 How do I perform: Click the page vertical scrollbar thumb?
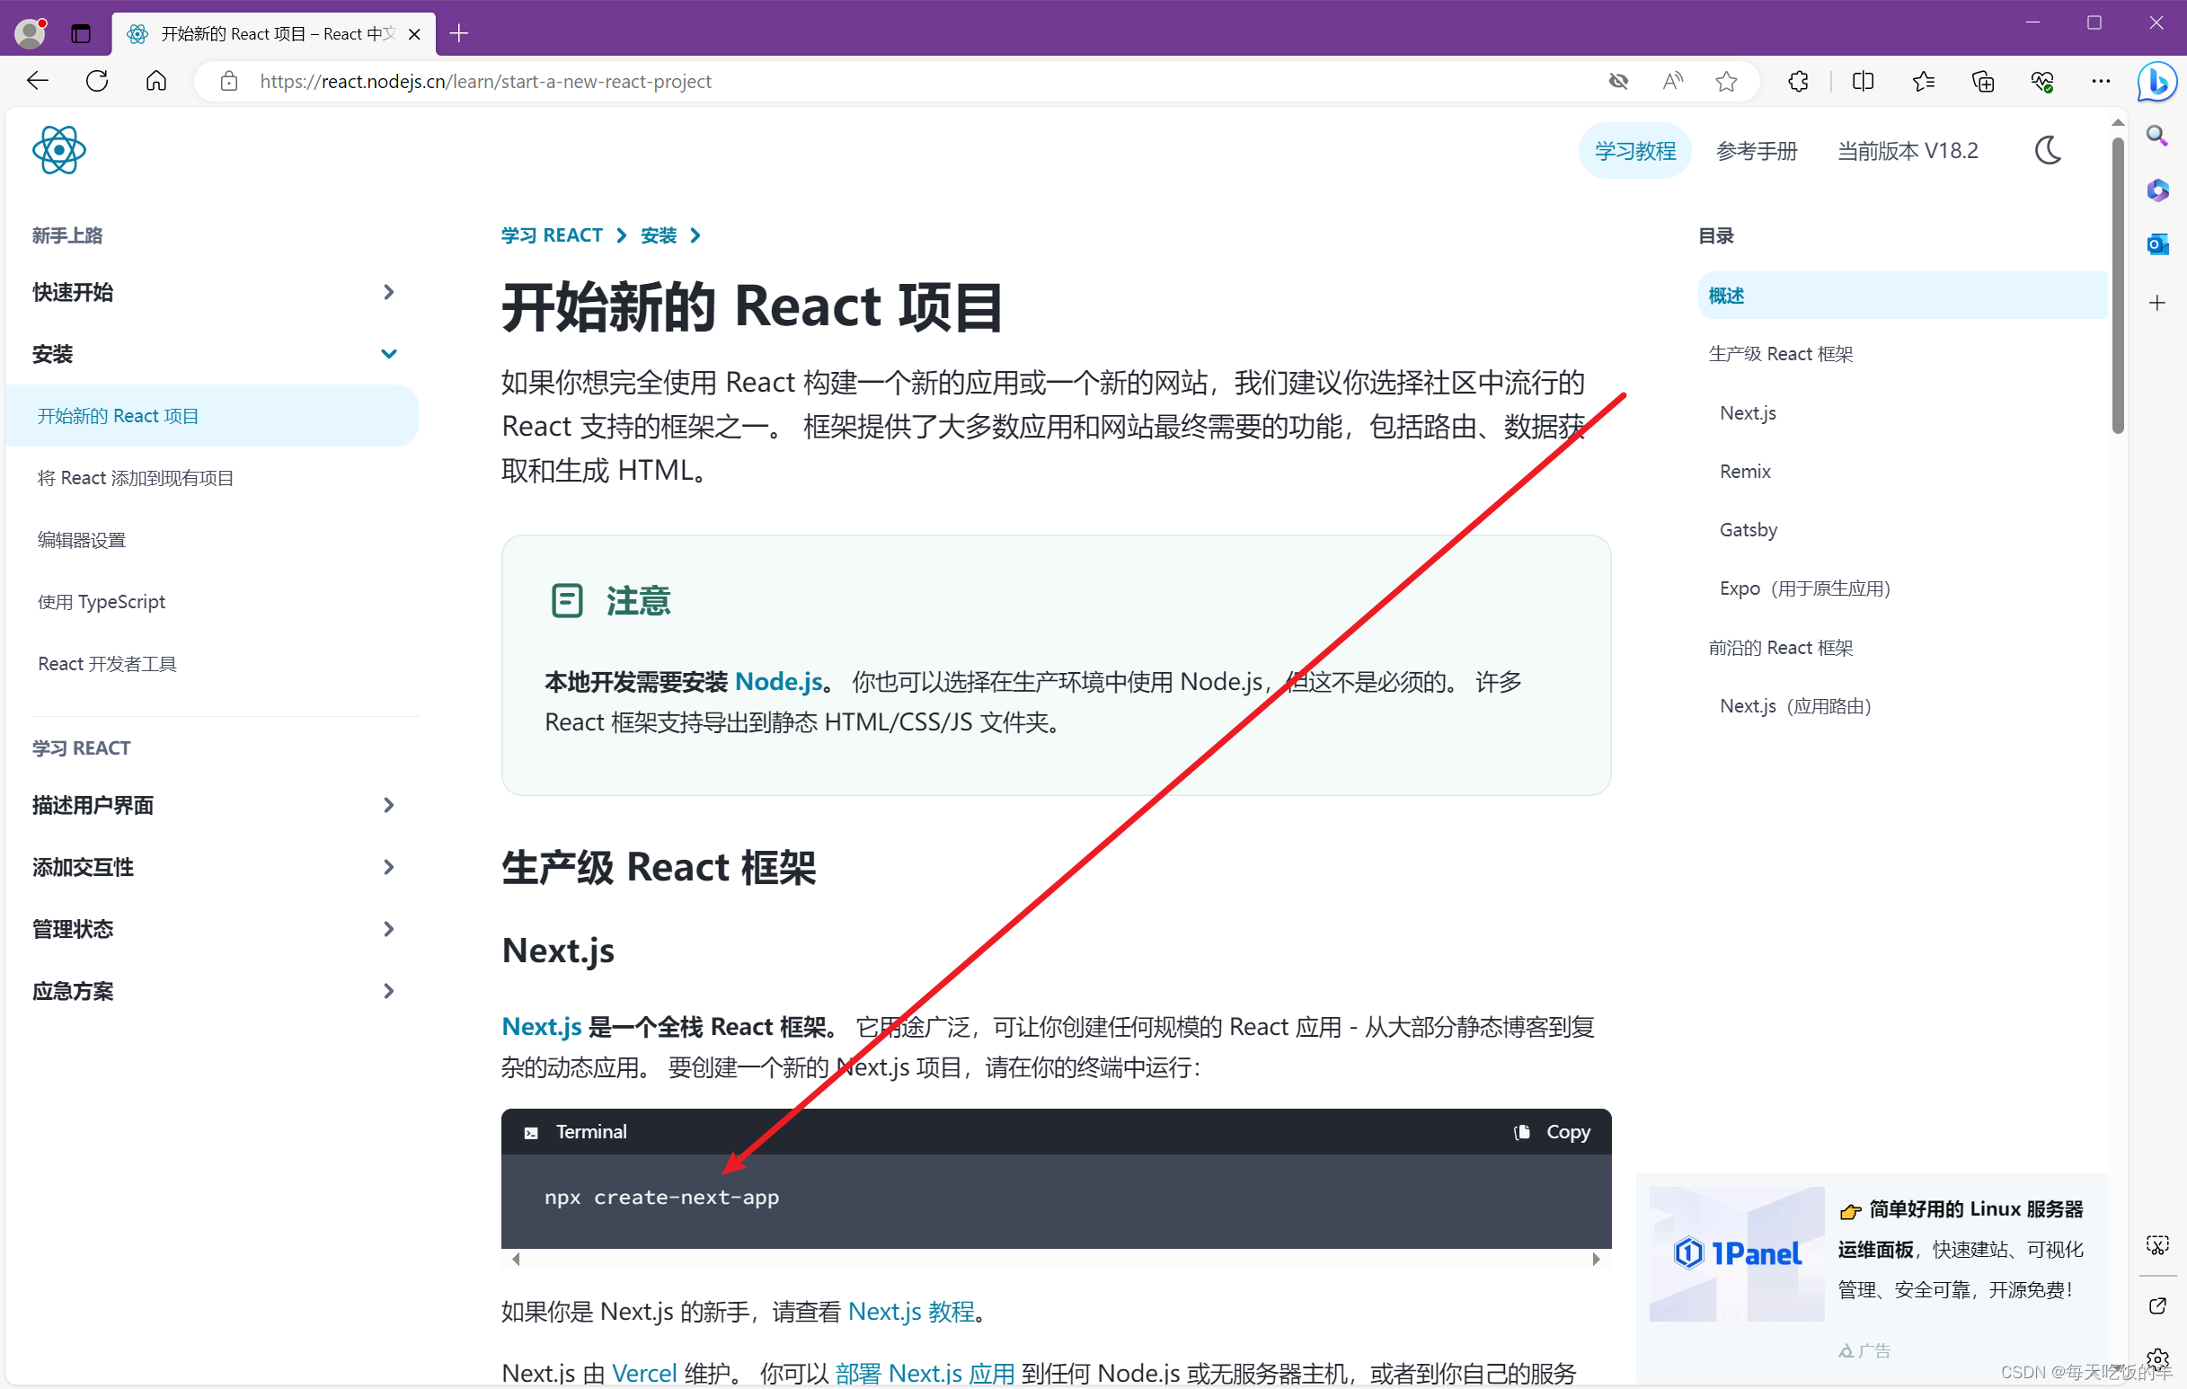coord(2118,283)
